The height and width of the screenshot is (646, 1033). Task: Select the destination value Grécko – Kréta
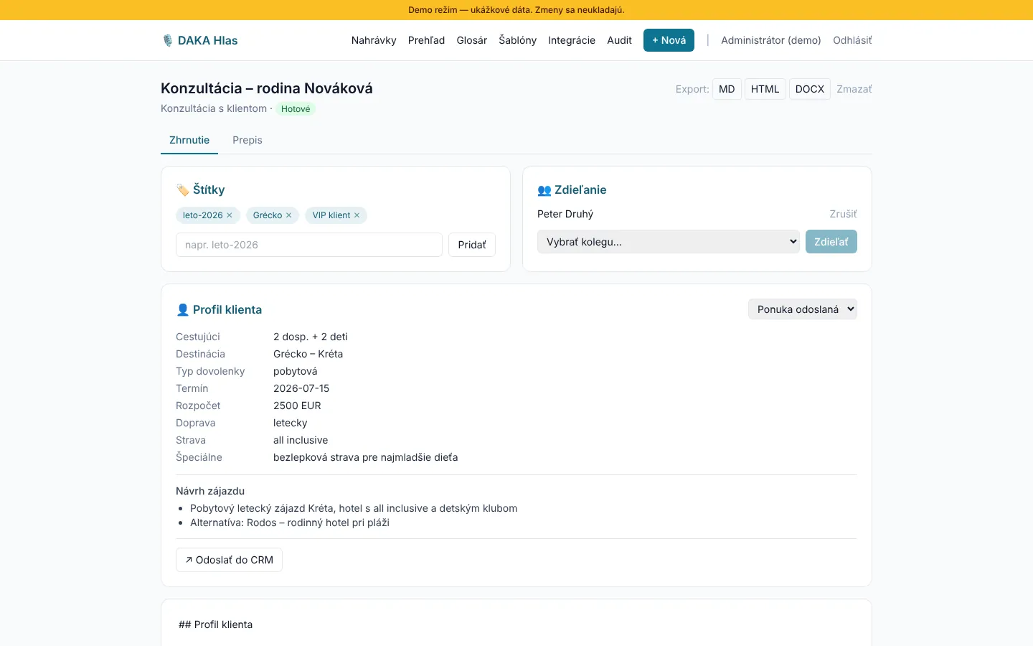pyautogui.click(x=308, y=354)
